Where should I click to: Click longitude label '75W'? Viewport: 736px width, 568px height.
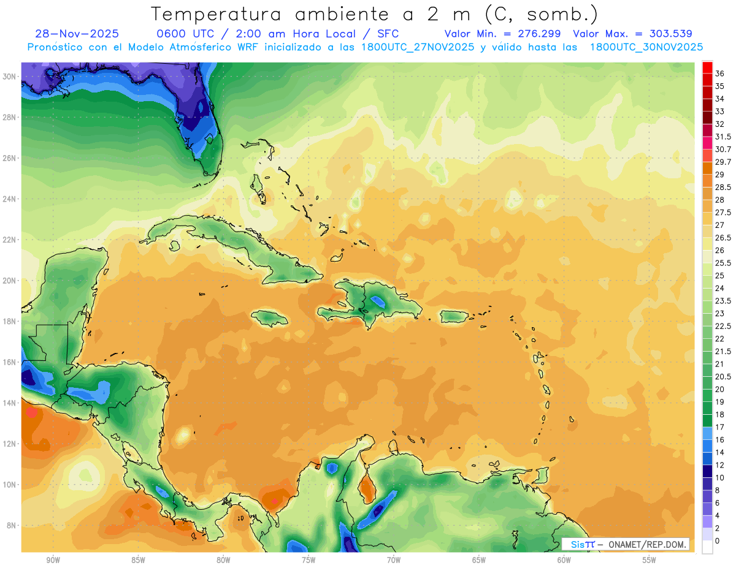tap(309, 560)
